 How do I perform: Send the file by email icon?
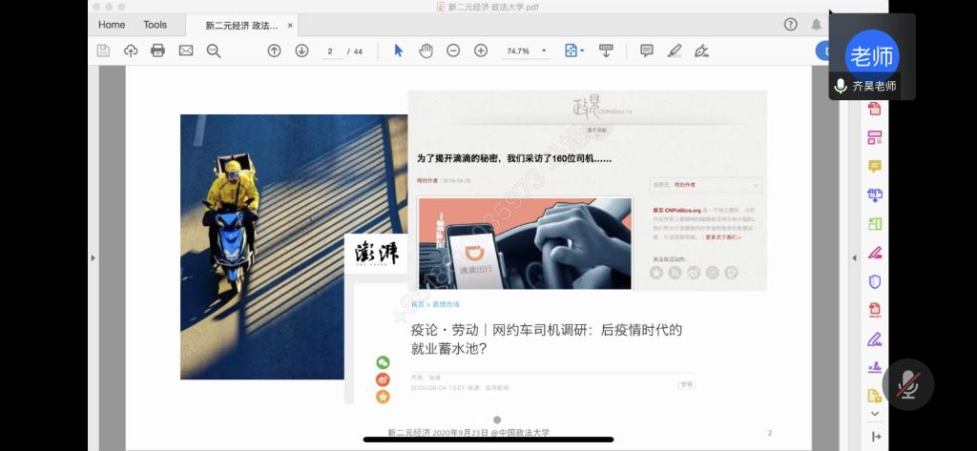click(x=185, y=51)
